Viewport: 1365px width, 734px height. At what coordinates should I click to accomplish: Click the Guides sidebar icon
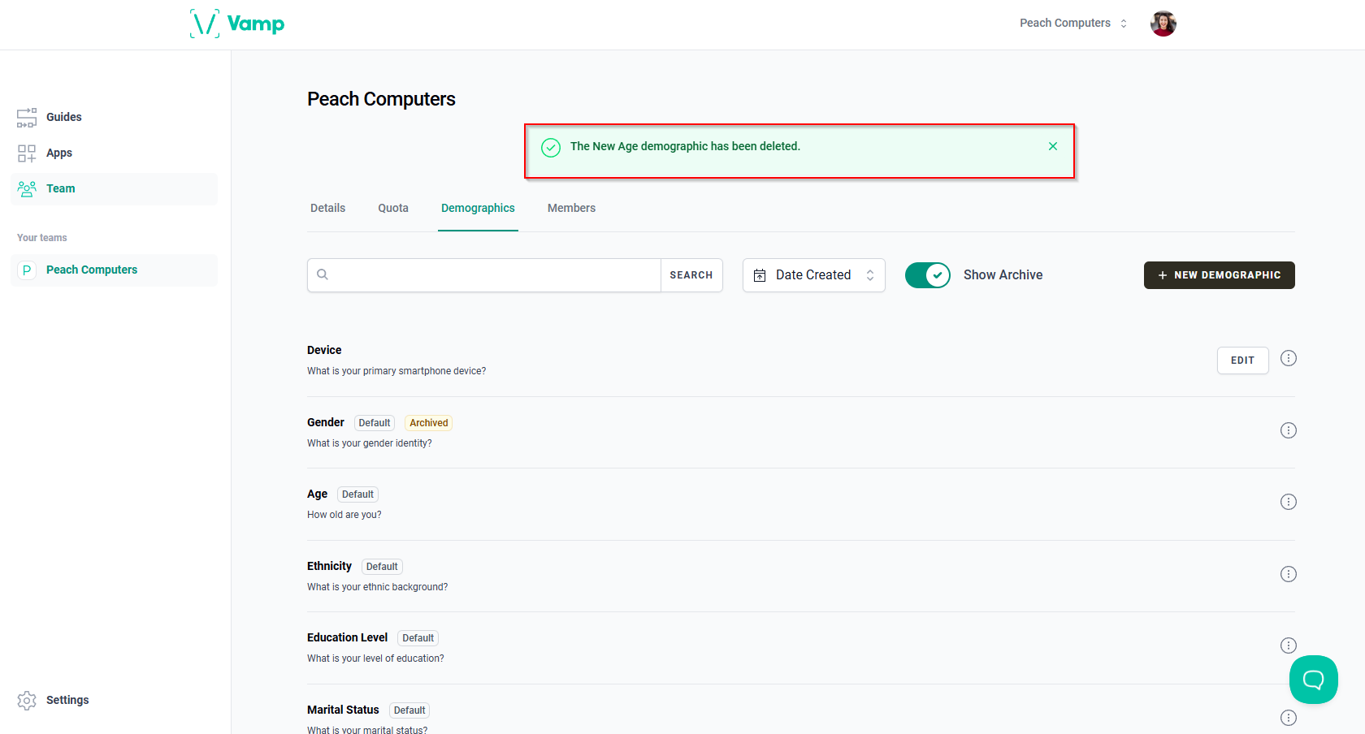27,117
